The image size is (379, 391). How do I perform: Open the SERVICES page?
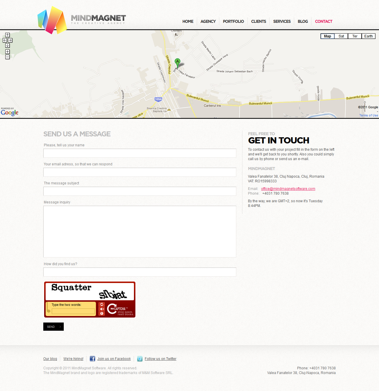pyautogui.click(x=282, y=21)
